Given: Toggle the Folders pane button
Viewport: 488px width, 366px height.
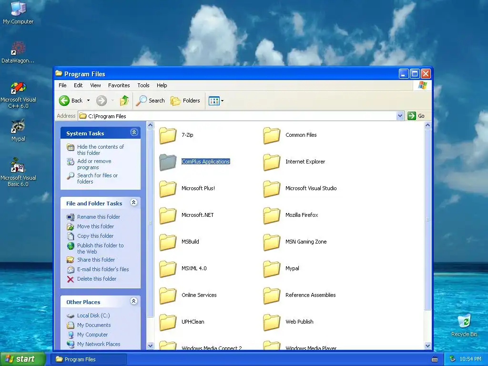Looking at the screenshot, I should [x=185, y=101].
